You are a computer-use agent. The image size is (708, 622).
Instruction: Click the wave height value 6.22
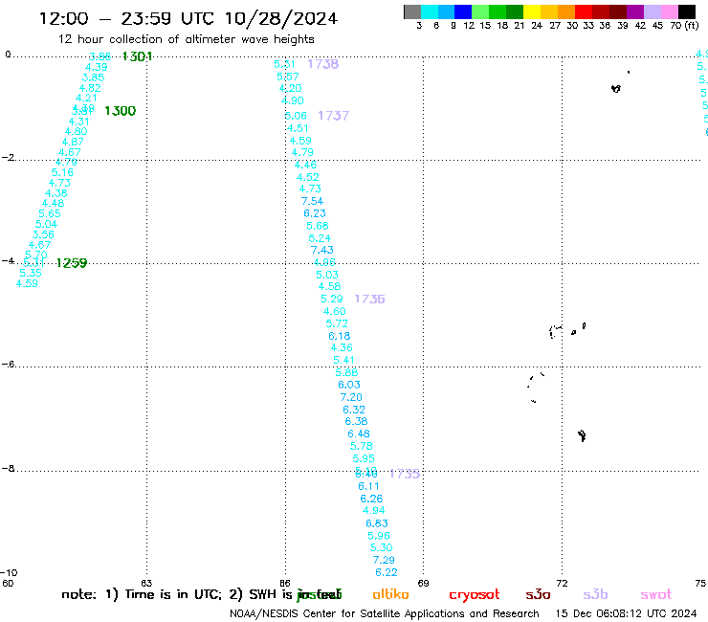(387, 572)
